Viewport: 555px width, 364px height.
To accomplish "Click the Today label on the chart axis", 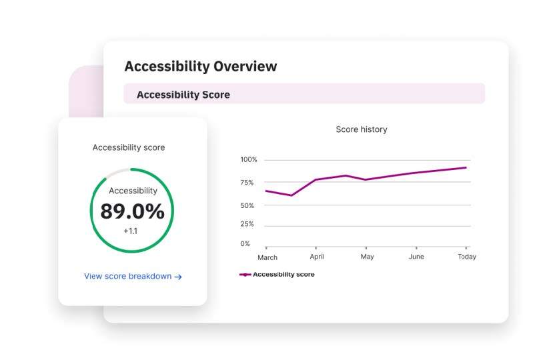I will pos(466,257).
